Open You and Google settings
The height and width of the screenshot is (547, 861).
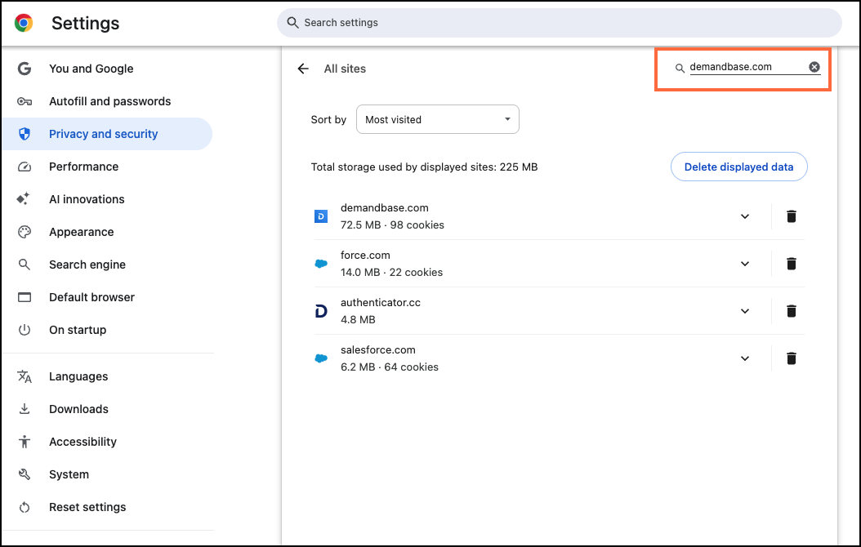(x=107, y=69)
